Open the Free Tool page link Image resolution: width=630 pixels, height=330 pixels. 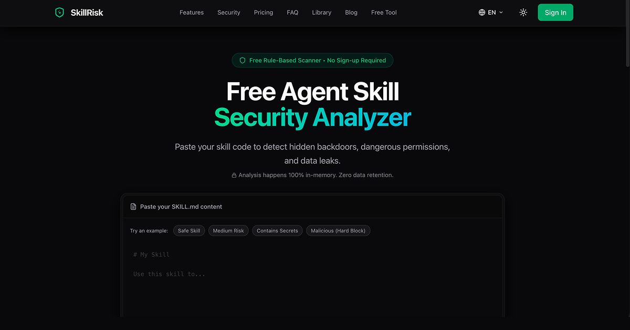[384, 13]
